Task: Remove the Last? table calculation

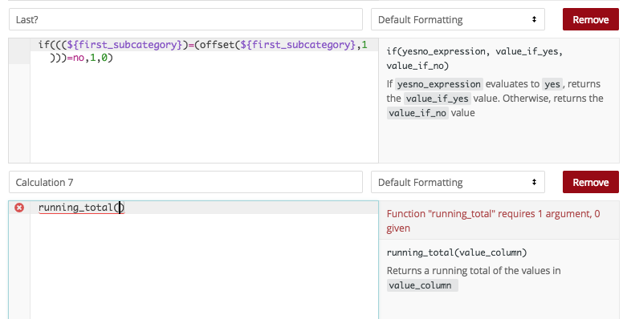Action: 591,19
